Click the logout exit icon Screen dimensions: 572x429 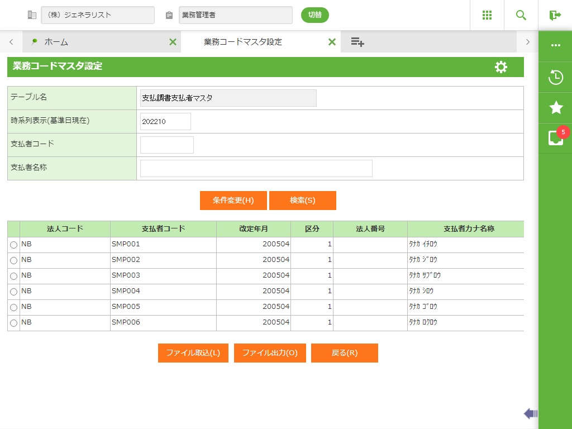pos(555,15)
